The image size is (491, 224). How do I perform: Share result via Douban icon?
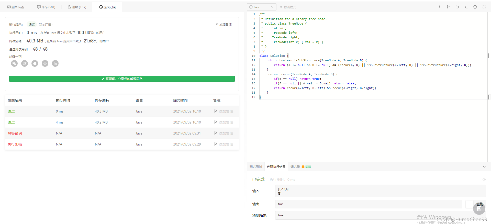pyautogui.click(x=45, y=63)
